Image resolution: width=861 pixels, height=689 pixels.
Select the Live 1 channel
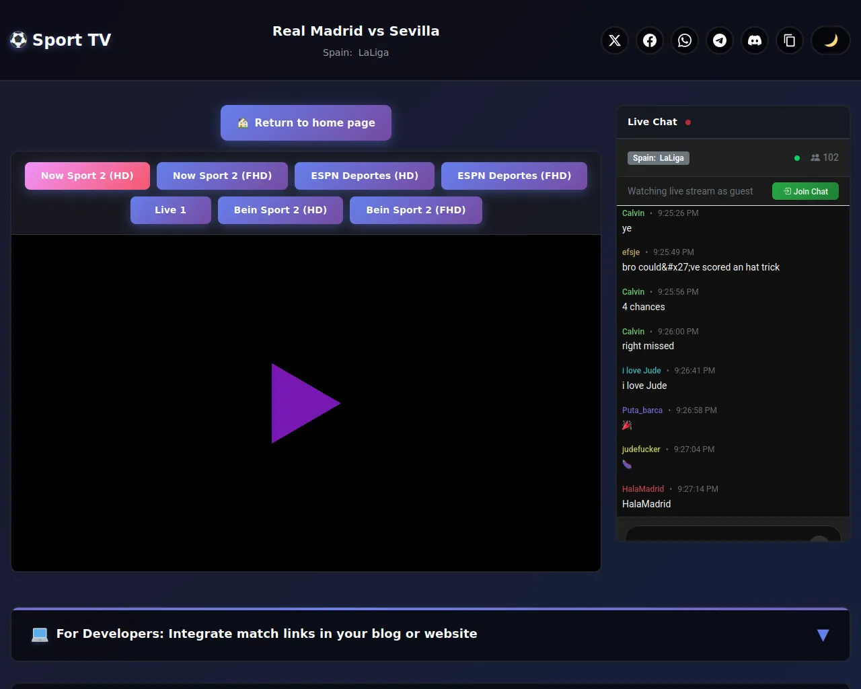click(x=170, y=210)
